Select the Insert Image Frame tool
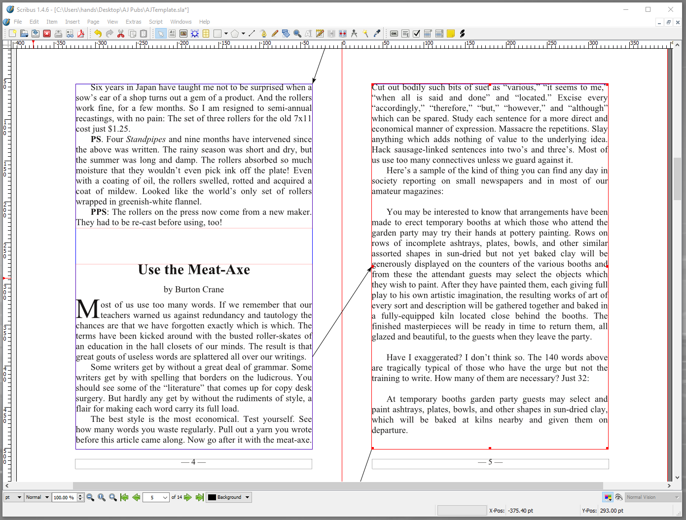686x520 pixels. click(x=183, y=34)
